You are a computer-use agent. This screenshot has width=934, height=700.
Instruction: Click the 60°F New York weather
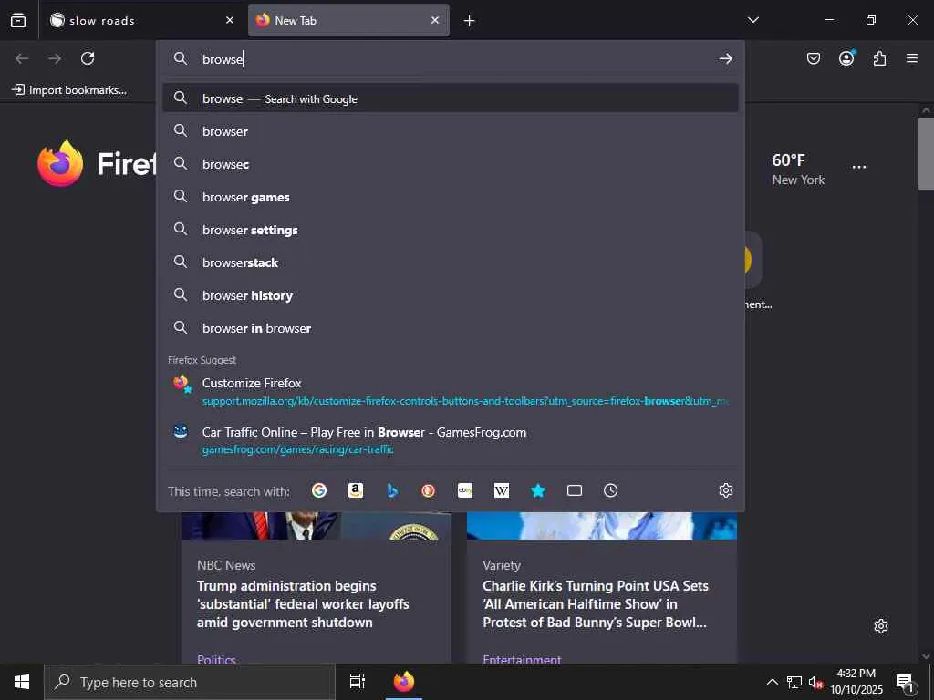click(x=798, y=169)
